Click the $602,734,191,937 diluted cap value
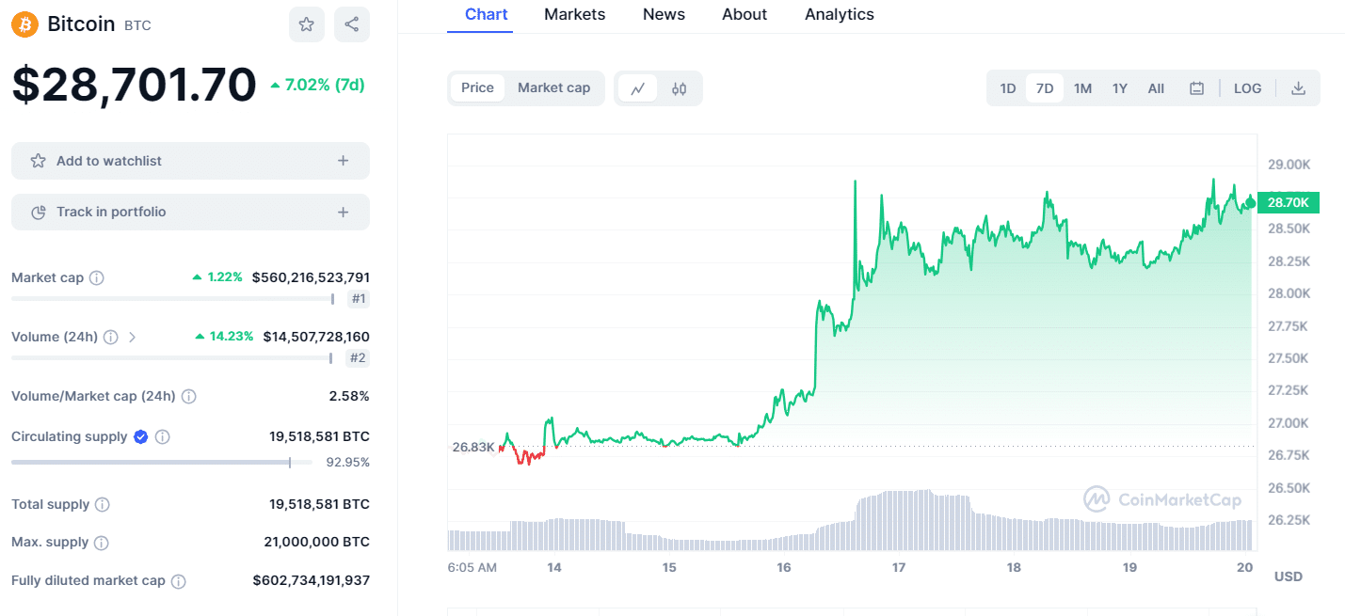 pyautogui.click(x=312, y=580)
